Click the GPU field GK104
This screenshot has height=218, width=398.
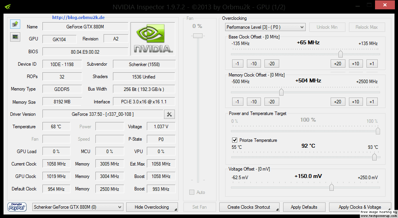tap(60, 39)
